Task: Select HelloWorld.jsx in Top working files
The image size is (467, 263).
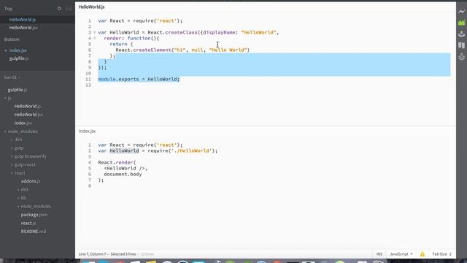Action: click(x=23, y=28)
